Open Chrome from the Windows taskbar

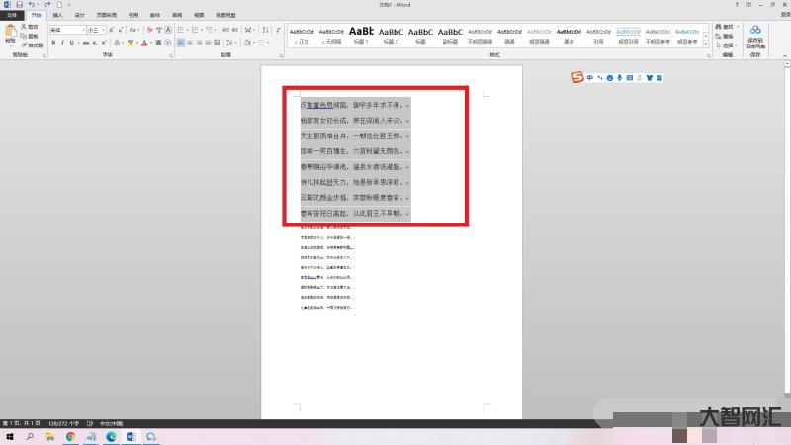[70, 436]
